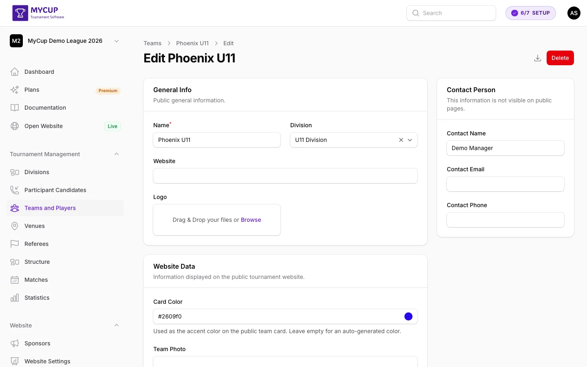The width and height of the screenshot is (587, 367).
Task: Open the Venues menu item
Action: [x=65, y=226]
